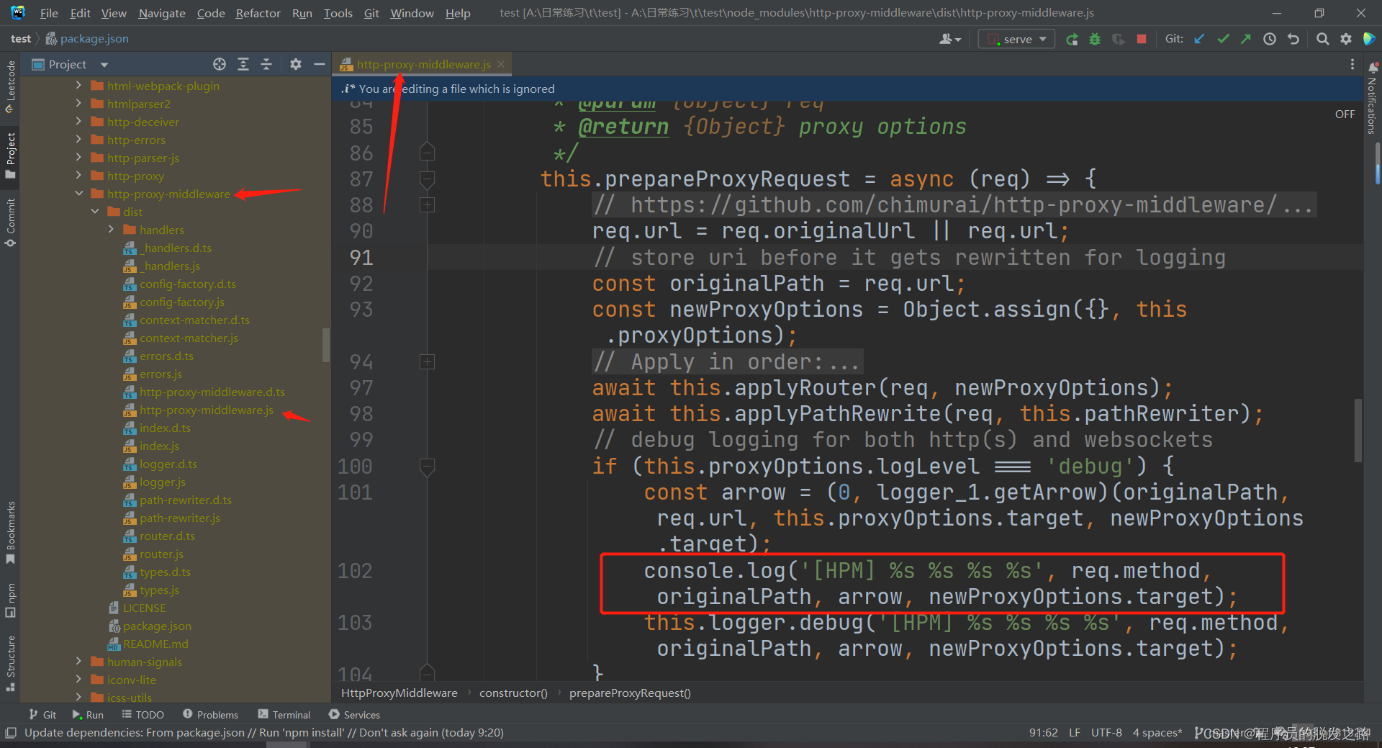Click the 91:62 cursor position indicator
The height and width of the screenshot is (748, 1382).
[x=1043, y=733]
